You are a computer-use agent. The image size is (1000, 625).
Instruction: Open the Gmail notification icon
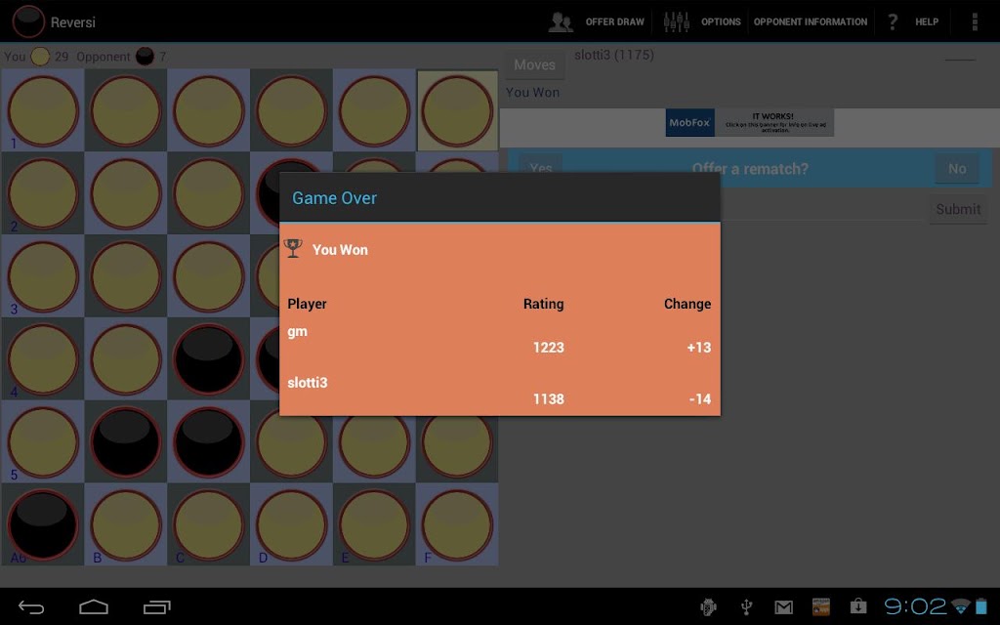click(x=784, y=607)
